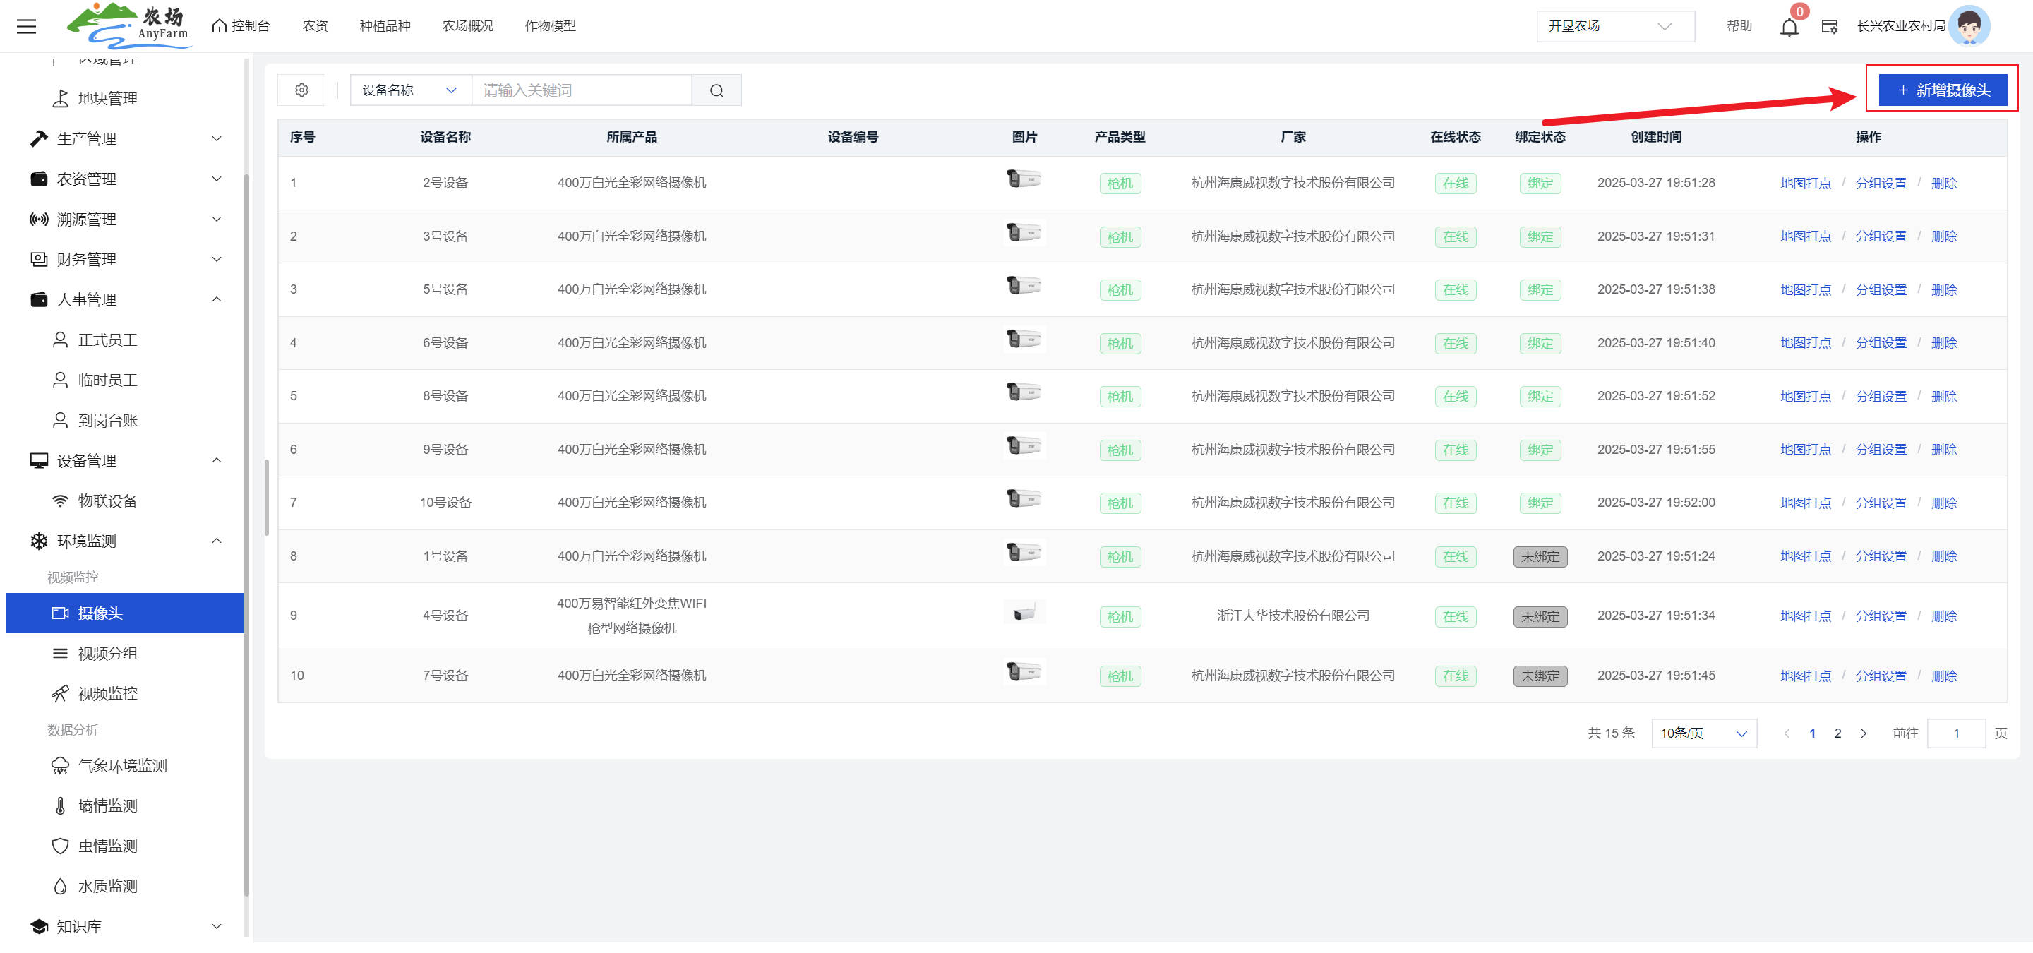Go to page 2 of results
The height and width of the screenshot is (953, 2033).
point(1837,733)
